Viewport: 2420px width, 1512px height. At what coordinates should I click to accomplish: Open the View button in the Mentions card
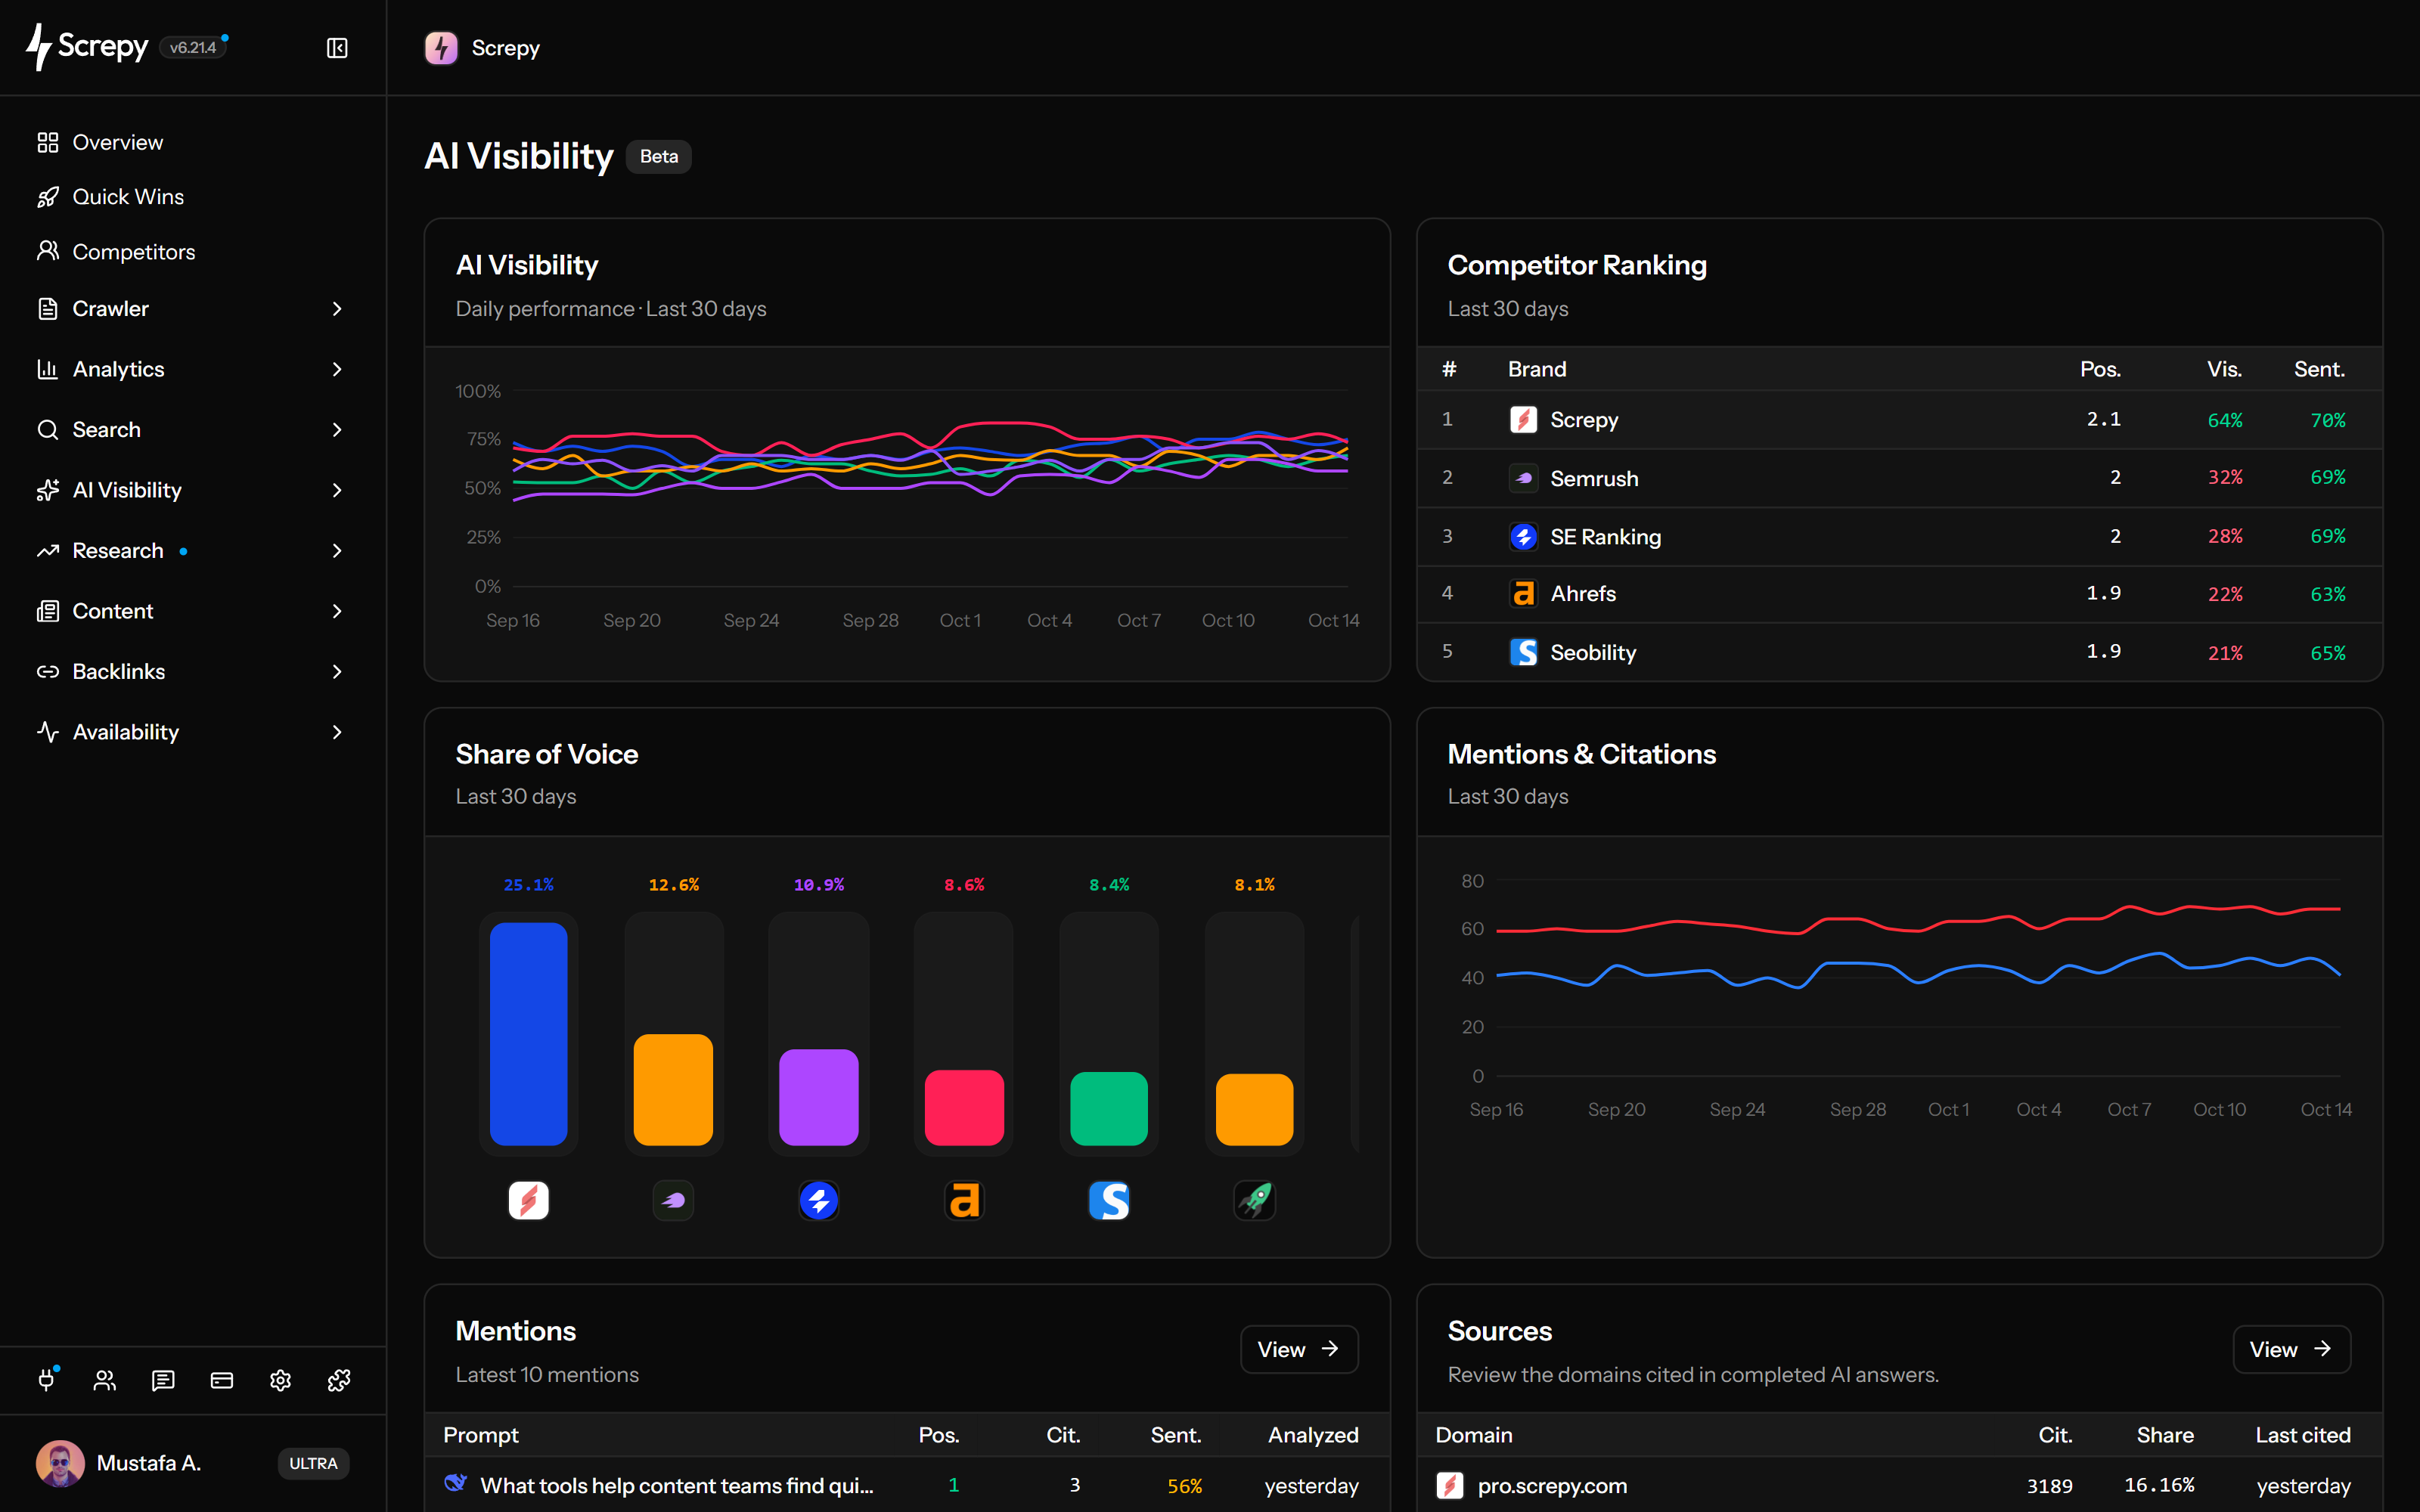[1299, 1349]
